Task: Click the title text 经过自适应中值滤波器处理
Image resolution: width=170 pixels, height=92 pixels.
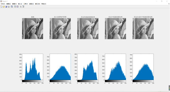Action: click(x=143, y=17)
